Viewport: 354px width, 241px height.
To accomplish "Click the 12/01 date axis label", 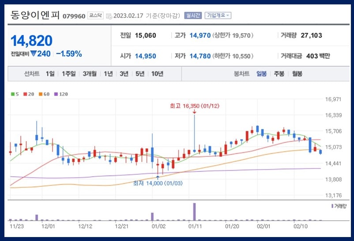I will [x=48, y=226].
